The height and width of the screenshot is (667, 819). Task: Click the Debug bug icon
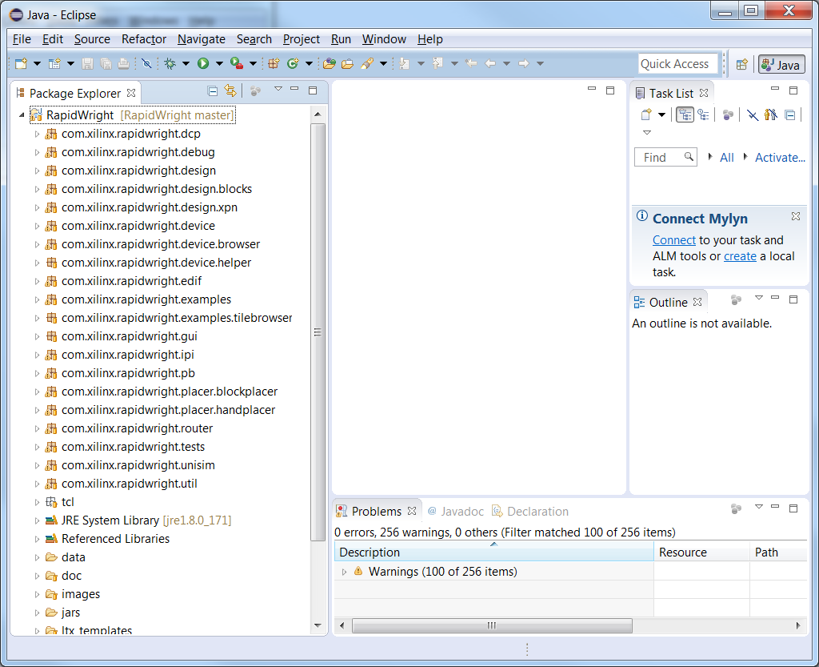coord(170,64)
